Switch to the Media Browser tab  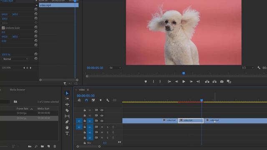point(18,90)
